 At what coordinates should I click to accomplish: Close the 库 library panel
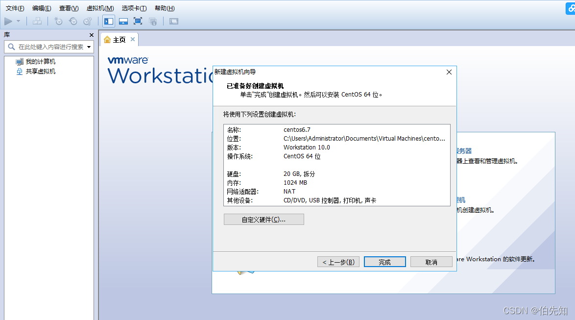click(92, 35)
